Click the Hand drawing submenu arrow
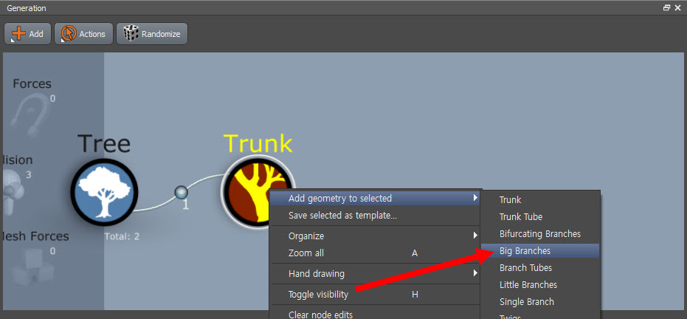687x319 pixels. pos(475,274)
